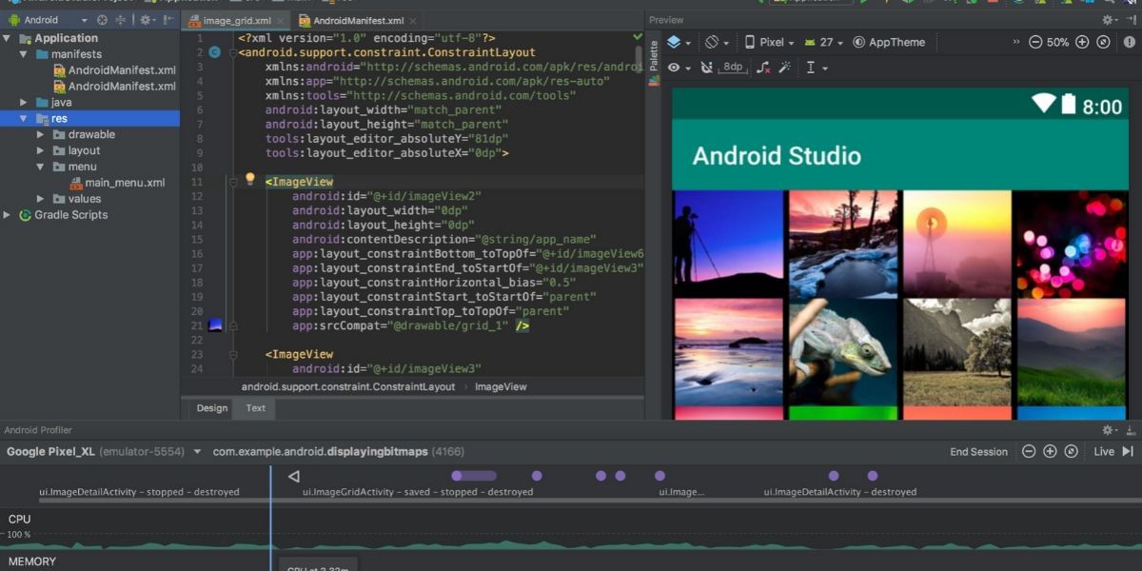Click the back-arrow event marker in profiler
This screenshot has height=571, width=1142.
tap(294, 476)
